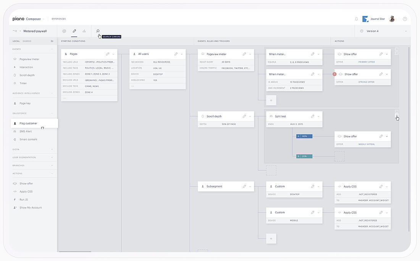This screenshot has height=261, width=420.
Task: Open the user avatar profile
Action: pos(392,19)
